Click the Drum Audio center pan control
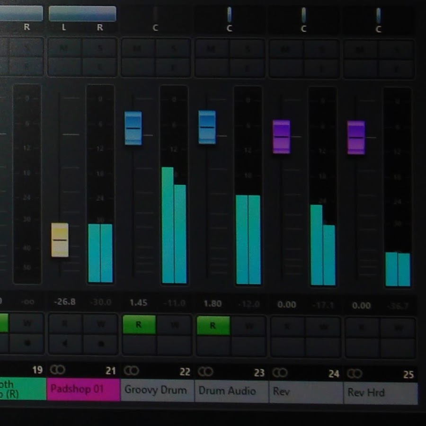426x426 pixels. coord(230,15)
